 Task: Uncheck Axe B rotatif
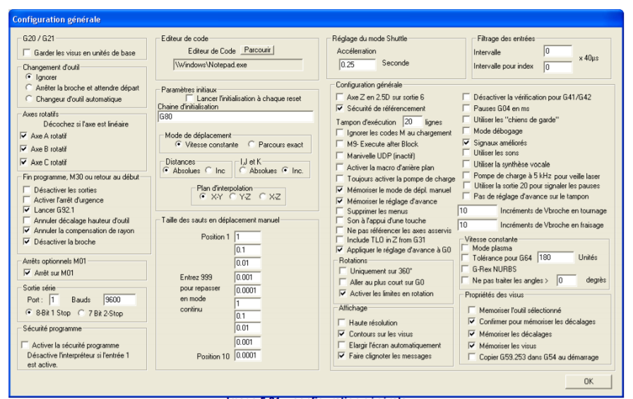25,148
